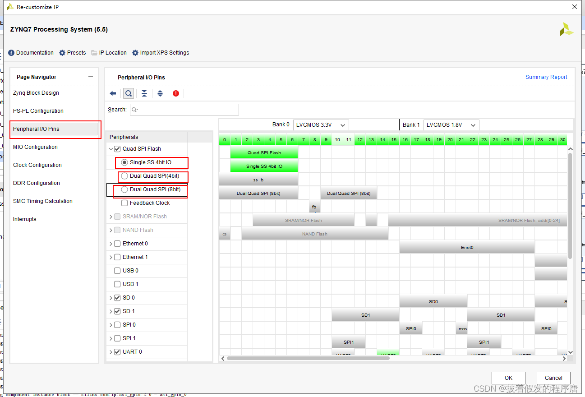
Task: Go to Zynq Block Design page
Action: tap(36, 93)
